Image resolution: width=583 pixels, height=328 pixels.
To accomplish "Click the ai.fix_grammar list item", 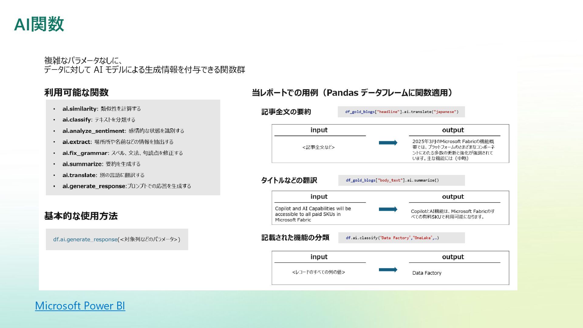I will point(122,153).
